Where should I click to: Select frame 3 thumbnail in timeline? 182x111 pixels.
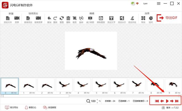(x=64, y=86)
